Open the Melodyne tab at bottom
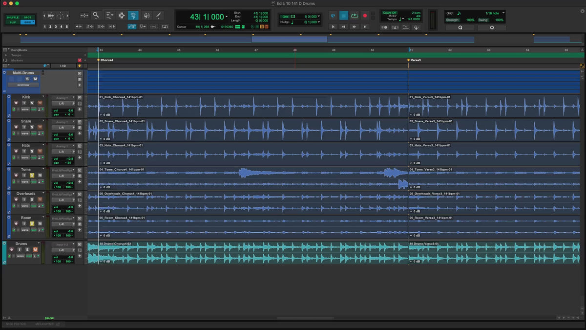This screenshot has height=330, width=586. [45, 324]
